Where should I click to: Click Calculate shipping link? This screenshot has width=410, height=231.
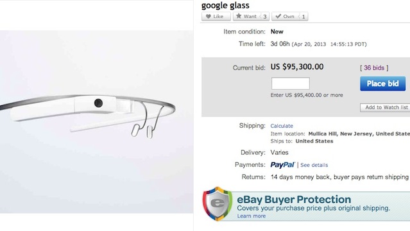pos(282,126)
